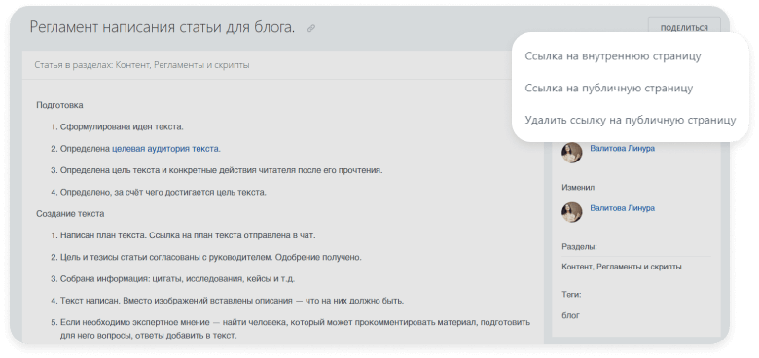
Task: Click the Создание текста section heading
Action: coord(70,213)
